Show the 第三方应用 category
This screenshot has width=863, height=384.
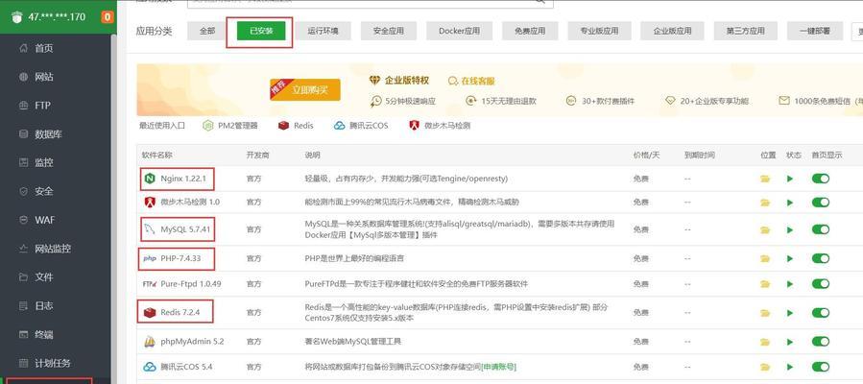coord(745,31)
